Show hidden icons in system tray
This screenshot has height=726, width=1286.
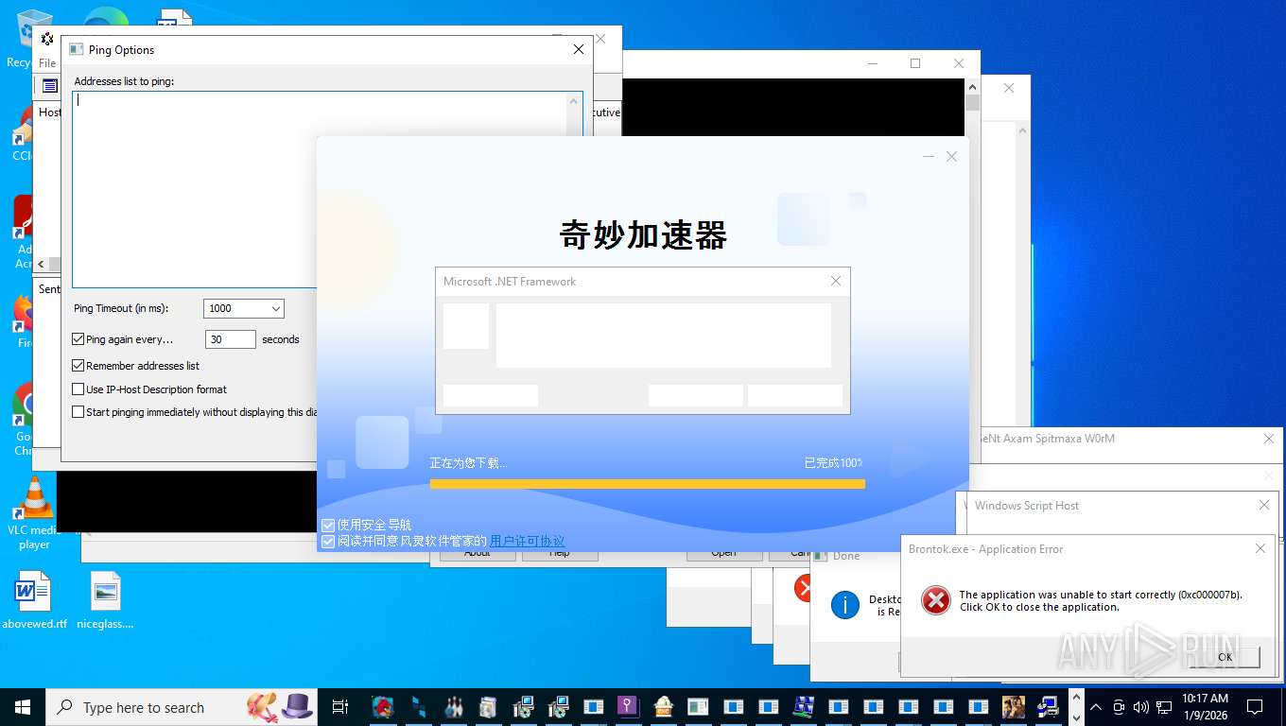(1096, 707)
